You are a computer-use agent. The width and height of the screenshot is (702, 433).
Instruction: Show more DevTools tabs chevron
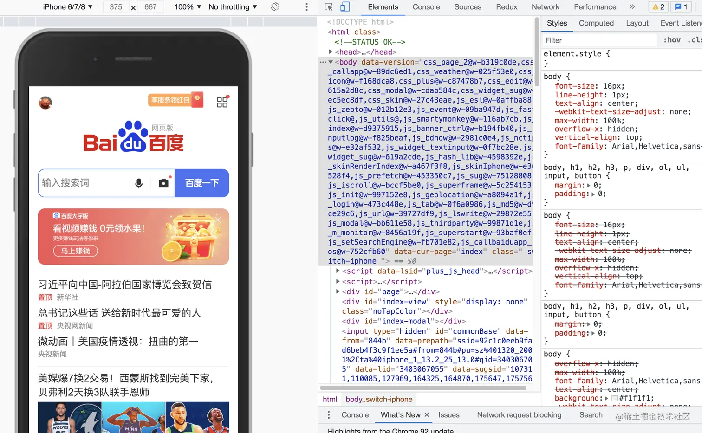[x=632, y=7]
